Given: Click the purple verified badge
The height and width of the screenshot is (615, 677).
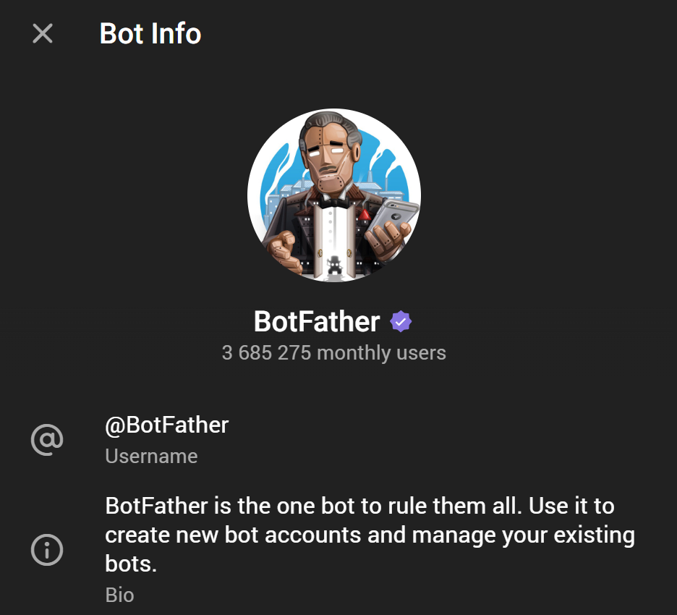Looking at the screenshot, I should 401,321.
